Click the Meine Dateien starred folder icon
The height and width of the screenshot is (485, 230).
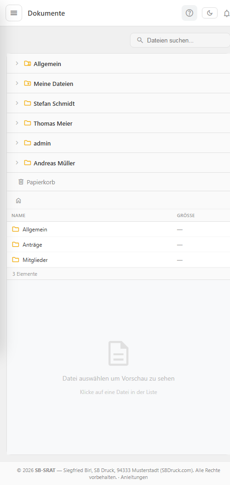click(28, 83)
